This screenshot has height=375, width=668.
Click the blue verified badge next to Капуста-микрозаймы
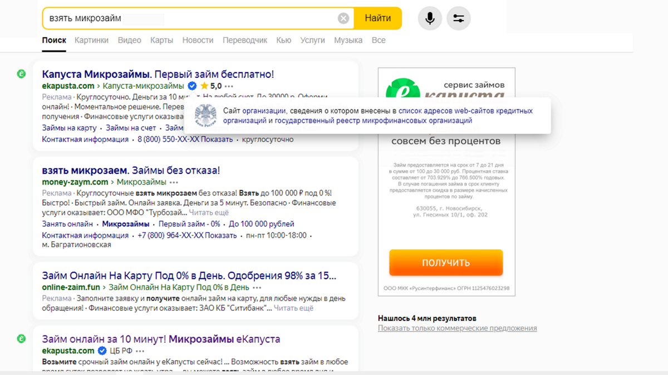coord(192,86)
